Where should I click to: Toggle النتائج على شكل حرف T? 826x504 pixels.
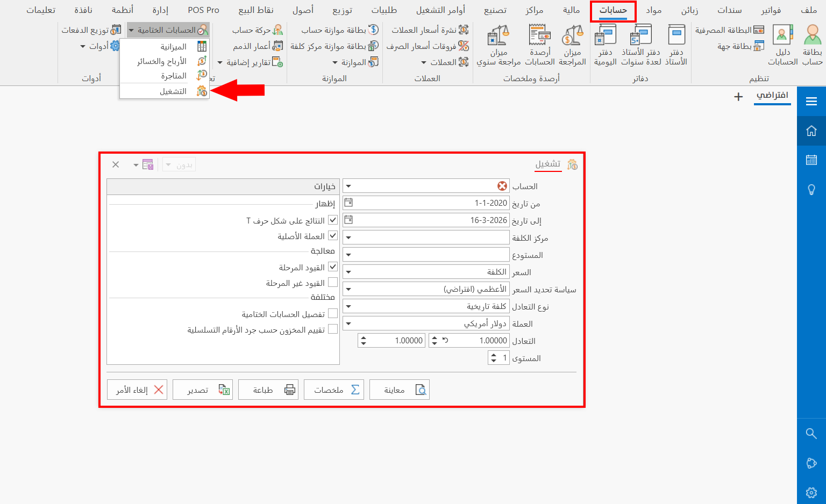(x=333, y=220)
